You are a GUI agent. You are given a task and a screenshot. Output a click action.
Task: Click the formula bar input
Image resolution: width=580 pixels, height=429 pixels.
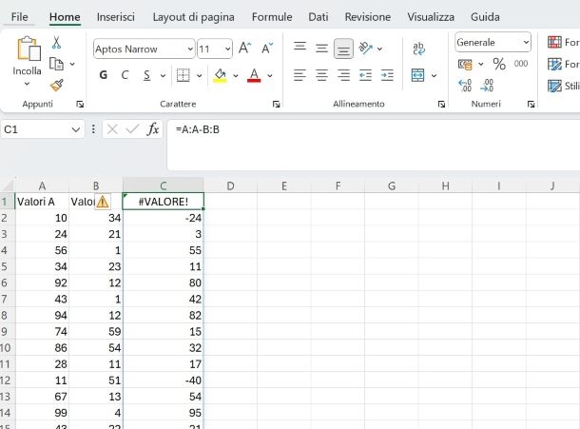(374, 145)
